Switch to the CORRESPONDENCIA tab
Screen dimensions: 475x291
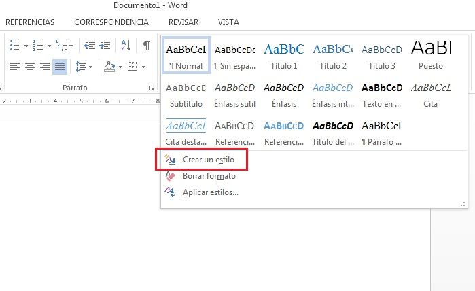(x=111, y=22)
